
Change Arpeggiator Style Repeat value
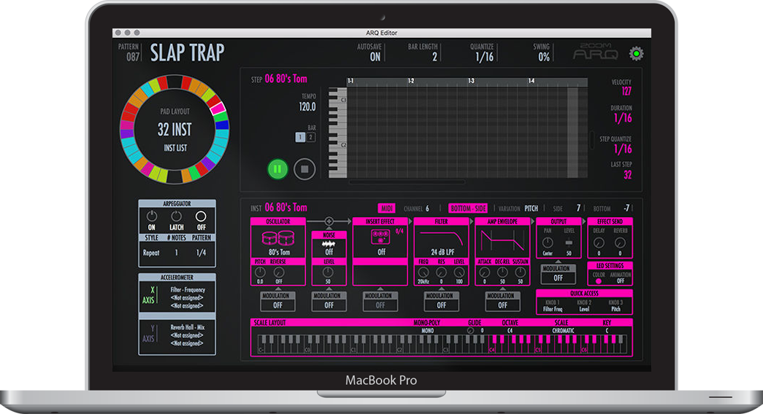151,253
